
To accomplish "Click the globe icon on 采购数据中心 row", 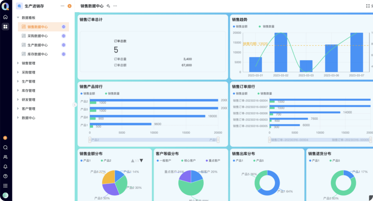I will tap(64, 36).
